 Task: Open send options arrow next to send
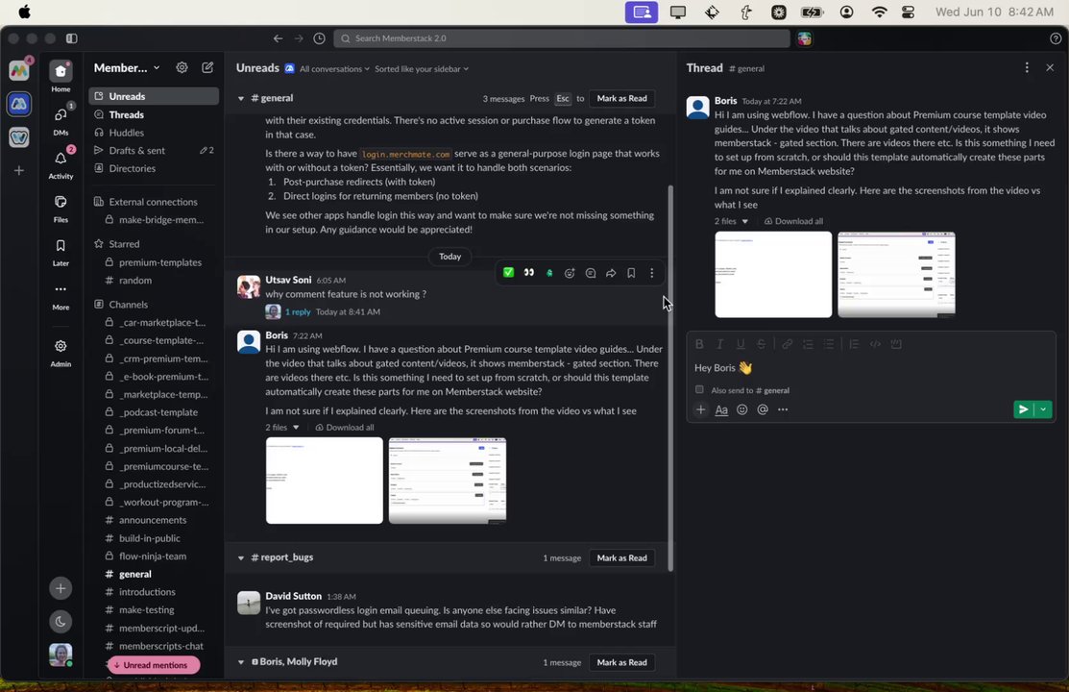point(1043,409)
